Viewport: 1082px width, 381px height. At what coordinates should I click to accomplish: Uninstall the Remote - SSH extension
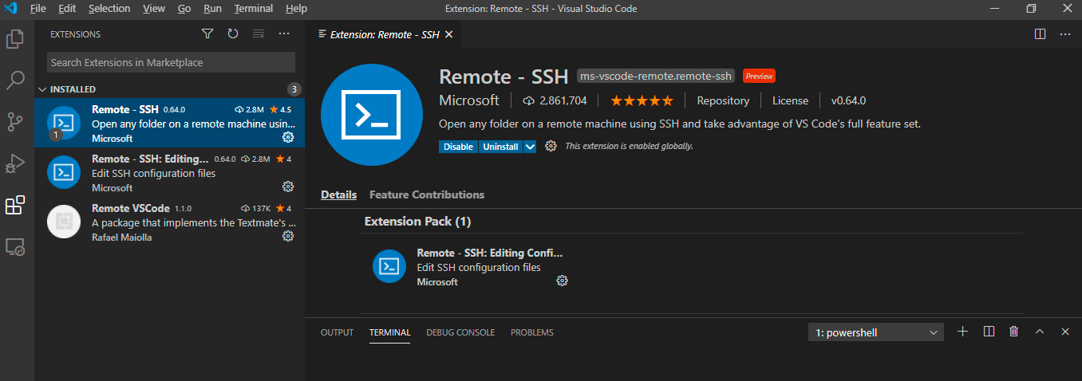(500, 147)
